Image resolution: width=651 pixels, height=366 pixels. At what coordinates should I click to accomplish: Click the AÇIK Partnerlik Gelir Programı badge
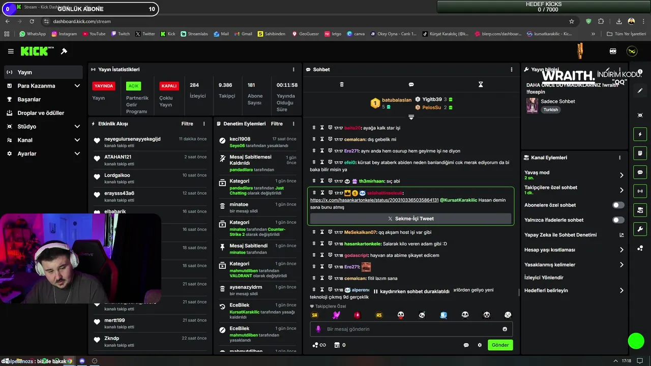pyautogui.click(x=133, y=86)
